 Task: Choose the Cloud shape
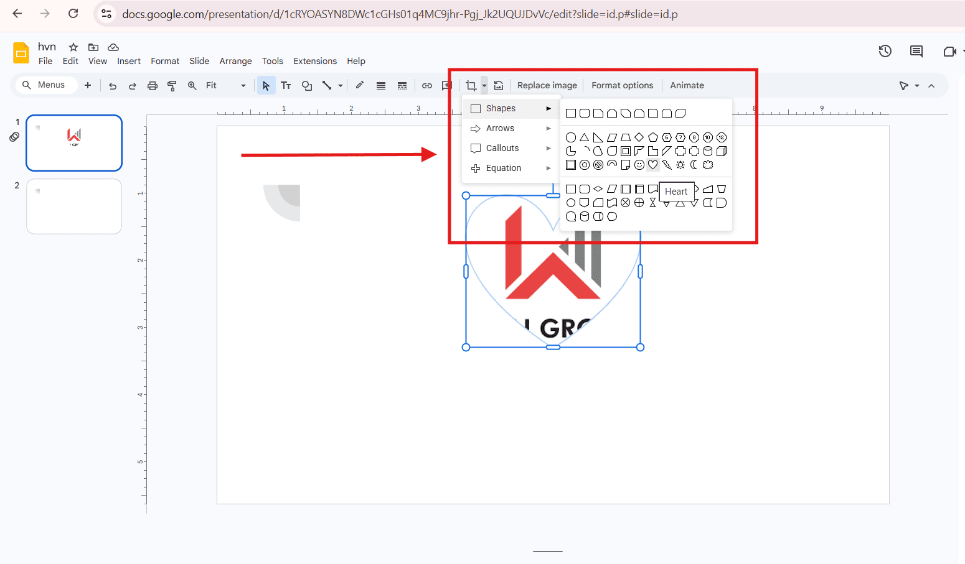[708, 165]
